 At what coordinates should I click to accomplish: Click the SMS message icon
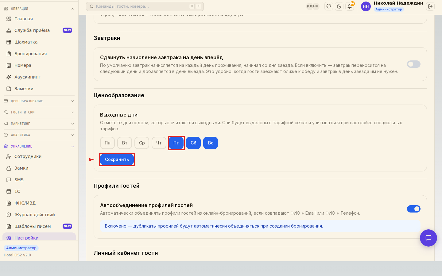[9, 180]
